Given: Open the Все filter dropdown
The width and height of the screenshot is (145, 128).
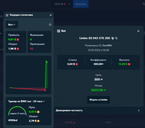Looking at the screenshot, I should click(x=12, y=25).
